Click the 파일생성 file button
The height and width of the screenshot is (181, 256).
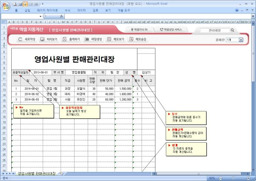(93, 39)
